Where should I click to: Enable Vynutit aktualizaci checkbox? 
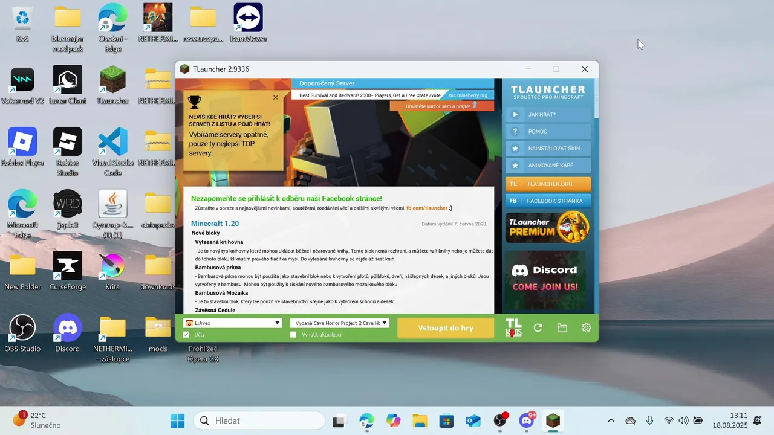pos(293,334)
